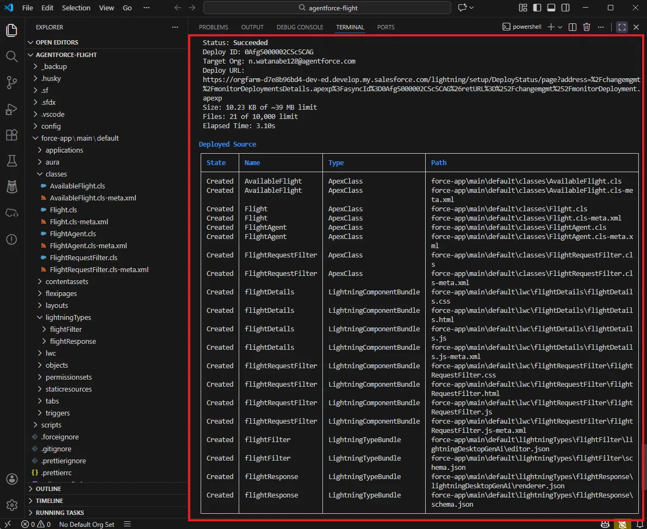Open the Run and Debug view
Screen dimensions: 647x529
[11, 109]
